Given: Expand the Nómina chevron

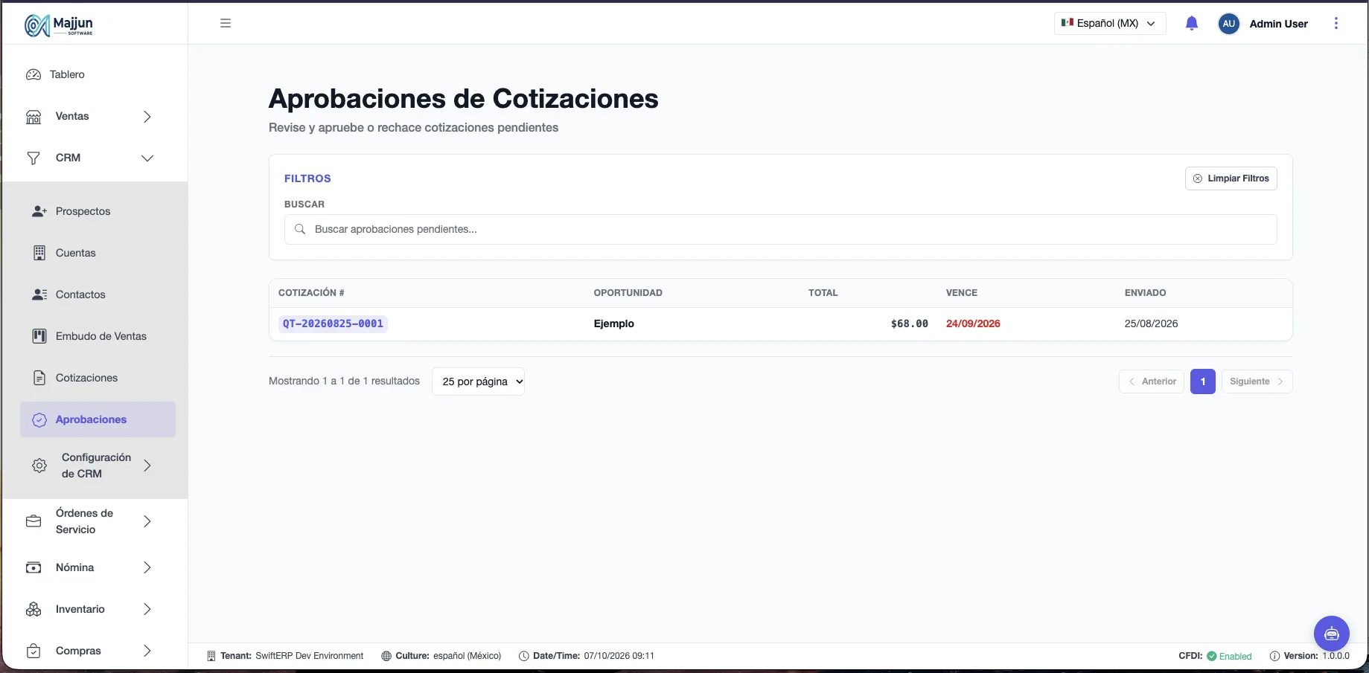Looking at the screenshot, I should point(147,567).
